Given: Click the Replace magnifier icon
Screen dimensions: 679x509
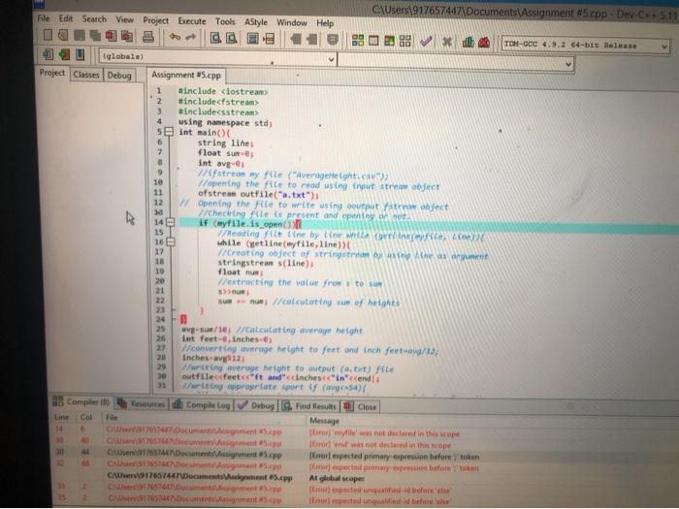Looking at the screenshot, I should pyautogui.click(x=232, y=39).
